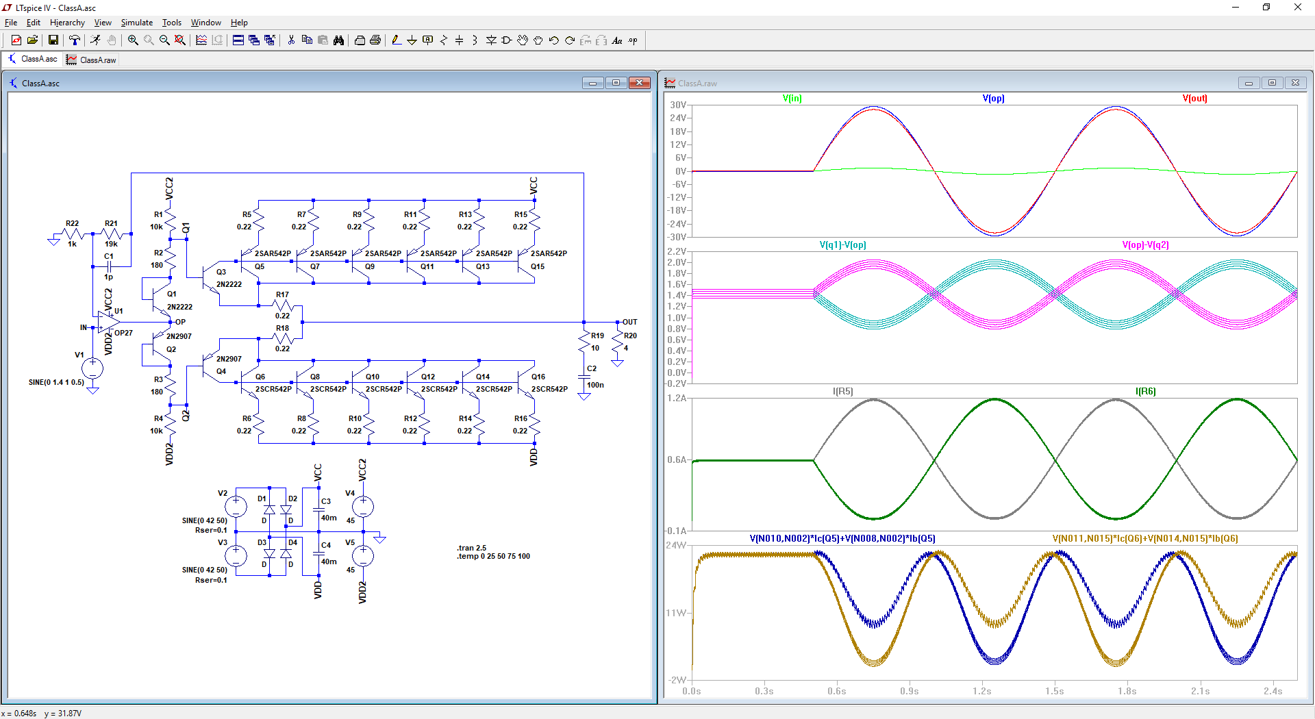Click the blue Q5 power trace label
Viewport: 1315px width, 719px height.
click(x=842, y=539)
